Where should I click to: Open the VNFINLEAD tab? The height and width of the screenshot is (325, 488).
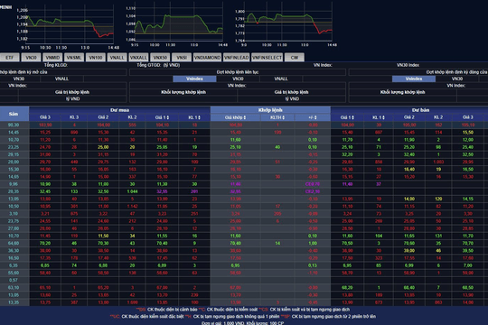click(x=236, y=58)
